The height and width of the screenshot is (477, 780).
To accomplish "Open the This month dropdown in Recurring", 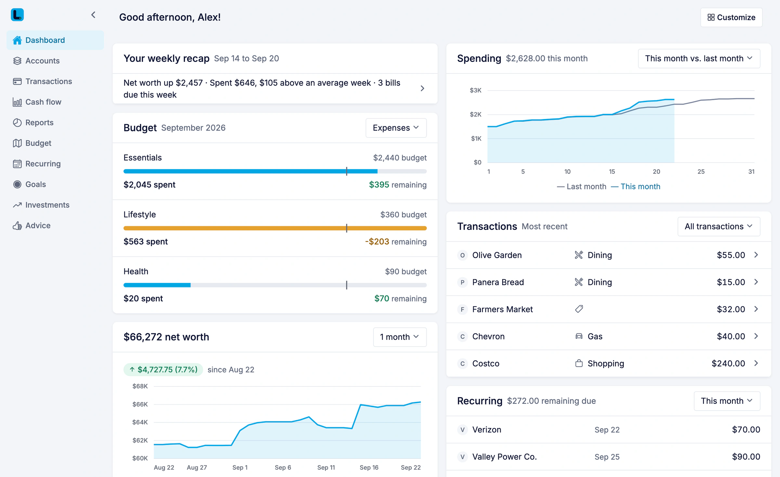I will tap(727, 401).
